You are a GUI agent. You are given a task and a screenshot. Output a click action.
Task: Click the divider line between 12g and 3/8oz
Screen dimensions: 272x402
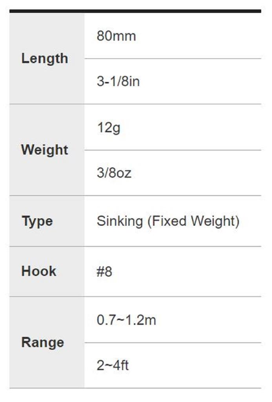[x=173, y=150]
